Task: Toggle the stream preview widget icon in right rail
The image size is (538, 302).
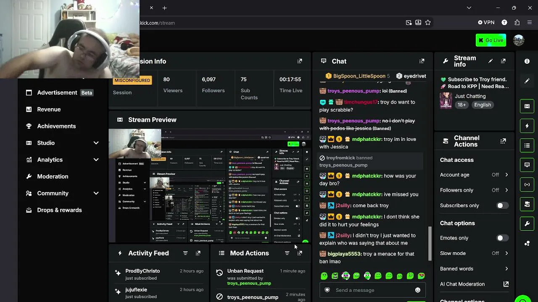Action: coord(527,106)
